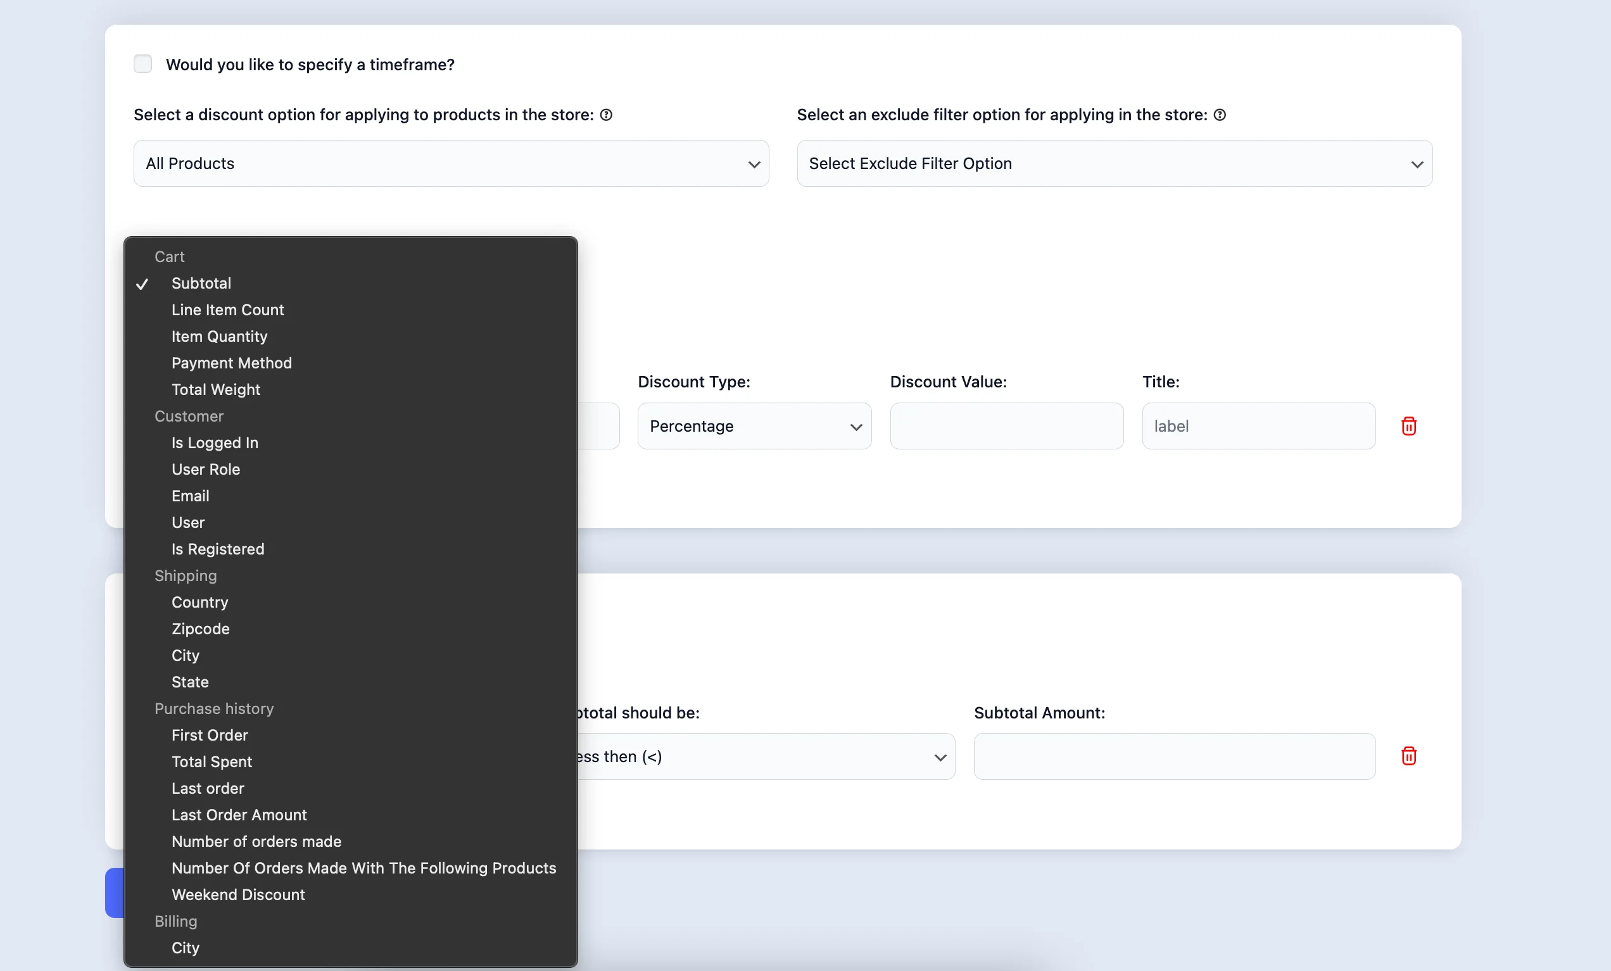Click the Subtotal Amount input field
Screen dimensions: 1611x971
[1174, 756]
